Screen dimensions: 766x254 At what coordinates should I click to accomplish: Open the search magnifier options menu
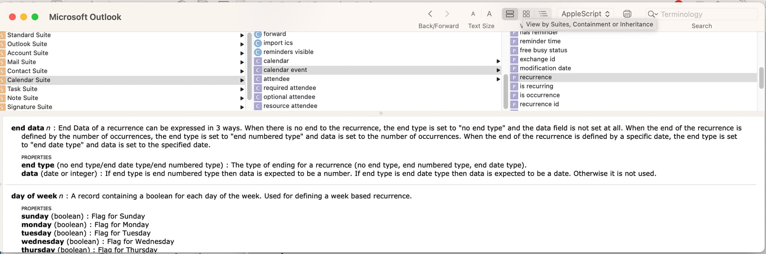point(653,14)
